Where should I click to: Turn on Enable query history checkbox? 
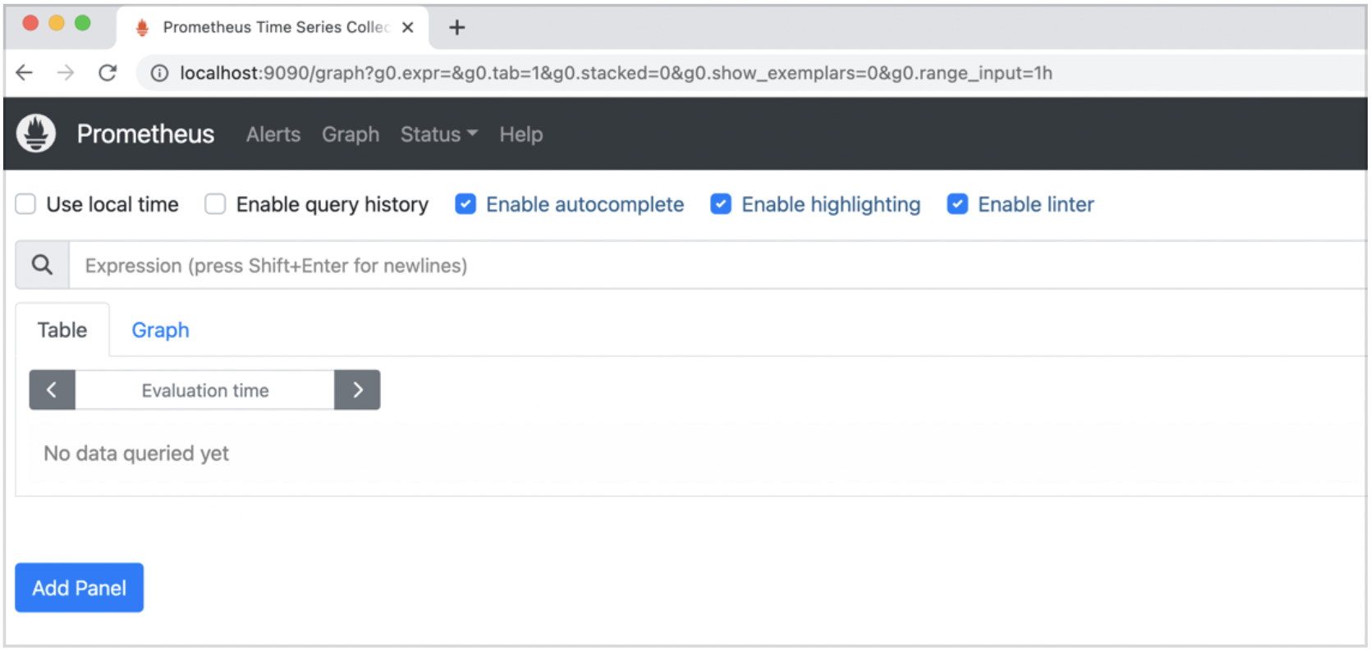(x=215, y=204)
